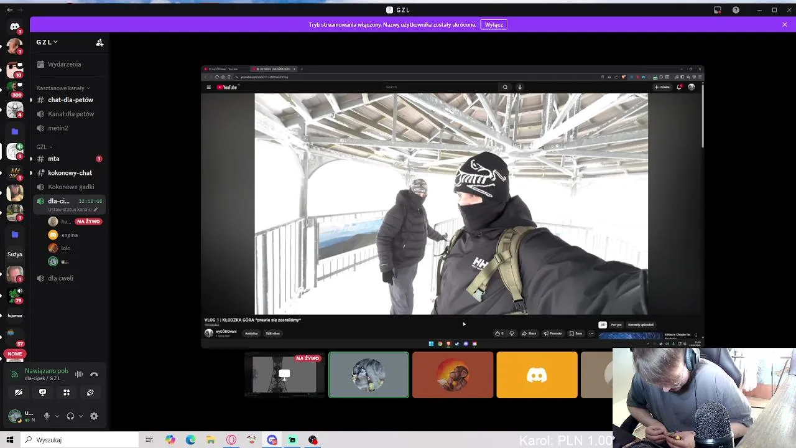Open the chat-dla-petów text channel
Screen dimensions: 796x448
point(69,100)
